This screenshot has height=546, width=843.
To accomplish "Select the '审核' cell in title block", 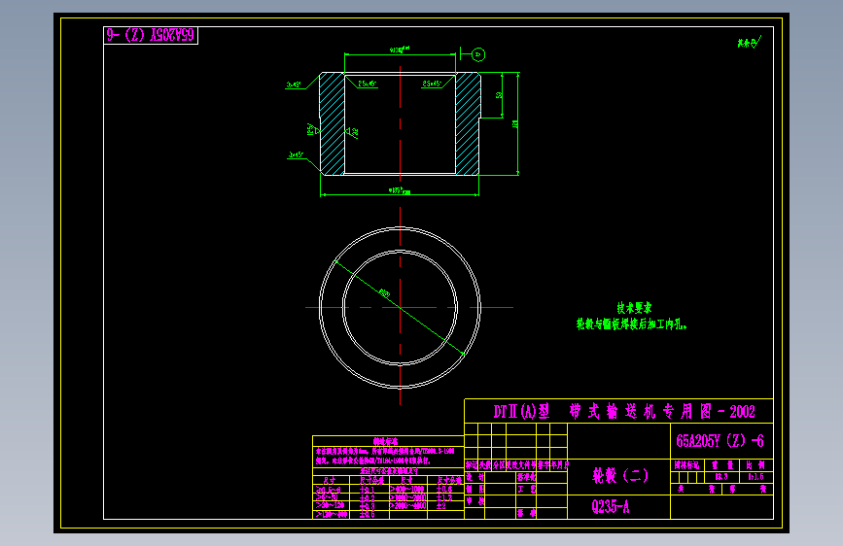I will point(474,501).
